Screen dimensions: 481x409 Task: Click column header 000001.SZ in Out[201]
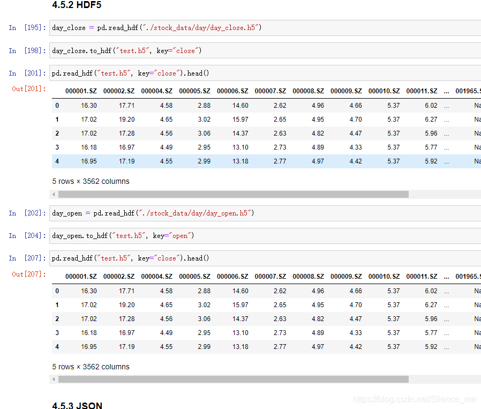[x=81, y=91]
